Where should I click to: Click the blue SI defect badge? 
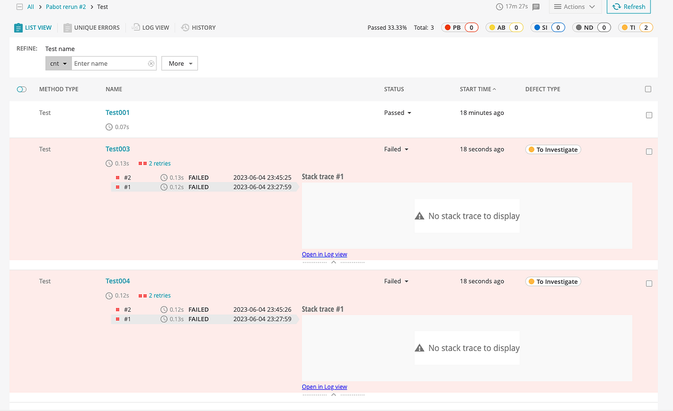tap(548, 27)
